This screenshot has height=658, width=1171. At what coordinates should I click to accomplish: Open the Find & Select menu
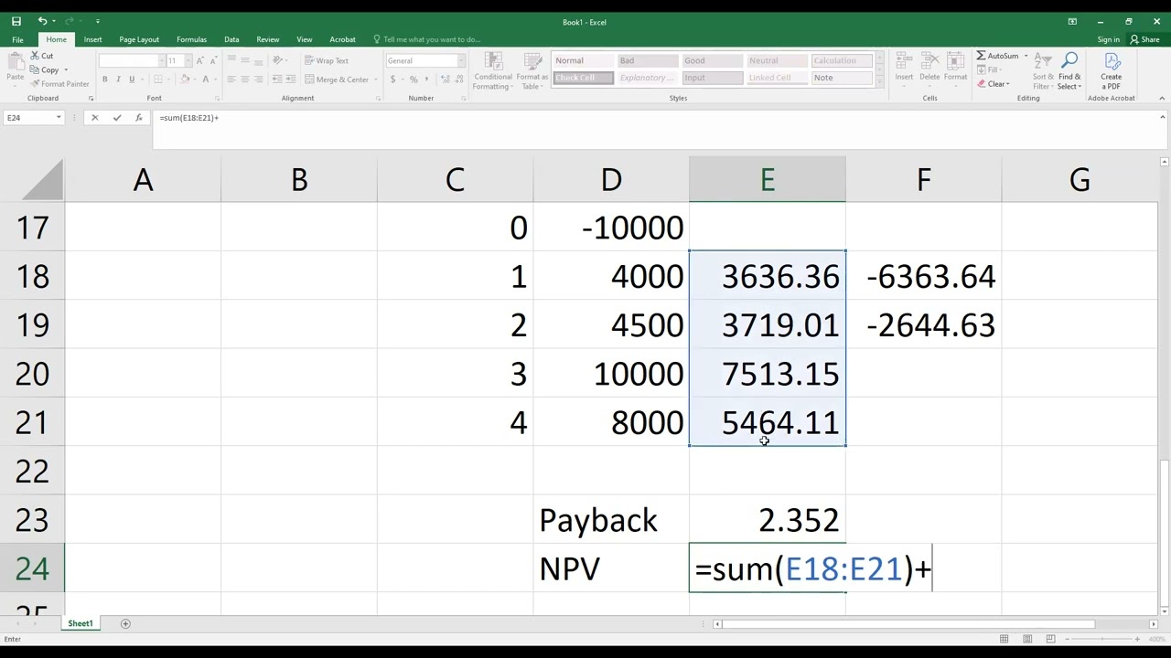(1069, 70)
